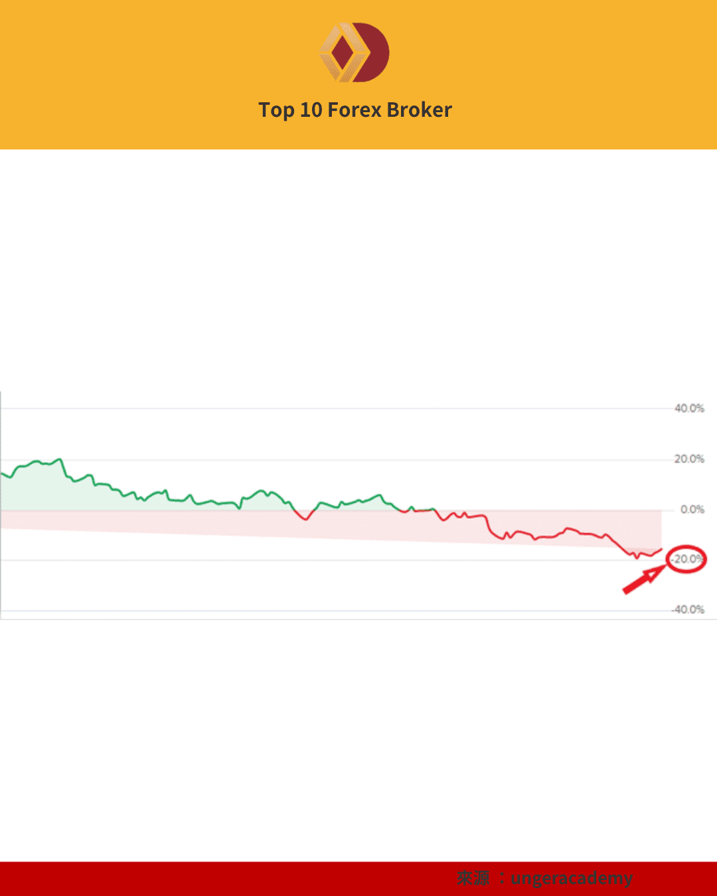Viewport: 717px width, 896px height.
Task: Select the -40.0% axis label
Action: click(688, 610)
